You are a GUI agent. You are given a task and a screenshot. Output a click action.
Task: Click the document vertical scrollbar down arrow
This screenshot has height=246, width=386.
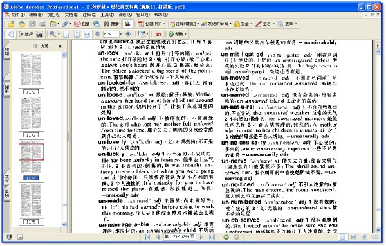378,230
